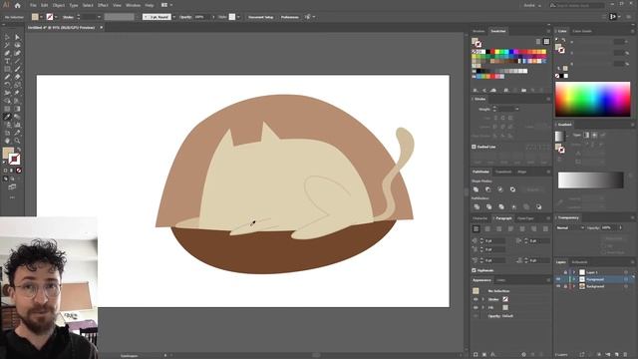Select the Paintbrush tool
638x359 pixels.
17,69
